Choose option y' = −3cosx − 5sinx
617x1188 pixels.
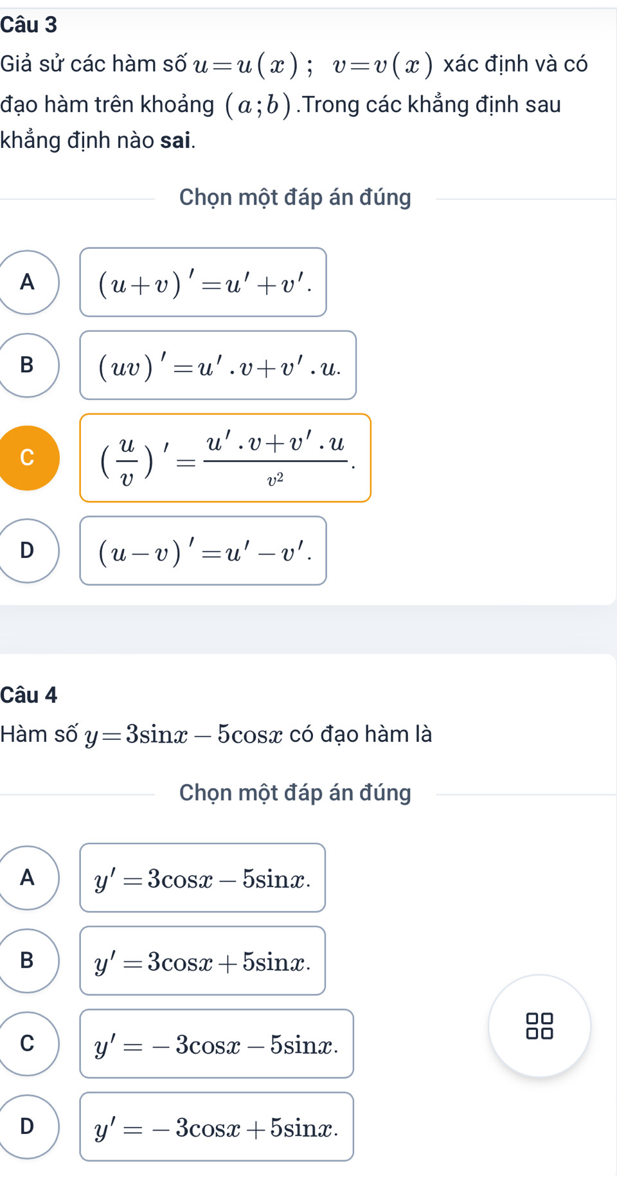[217, 1043]
